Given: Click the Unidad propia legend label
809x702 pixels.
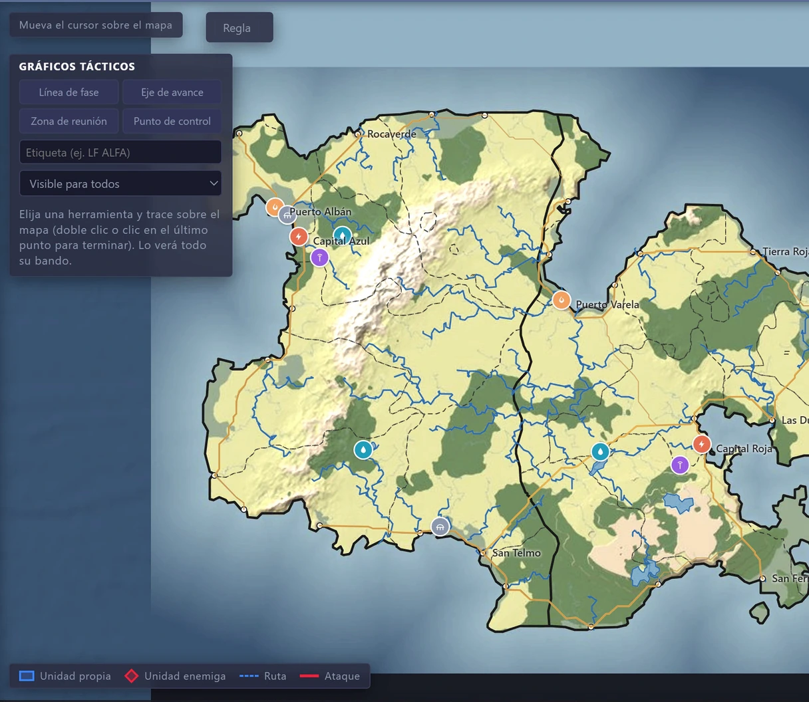Looking at the screenshot, I should coord(75,676).
